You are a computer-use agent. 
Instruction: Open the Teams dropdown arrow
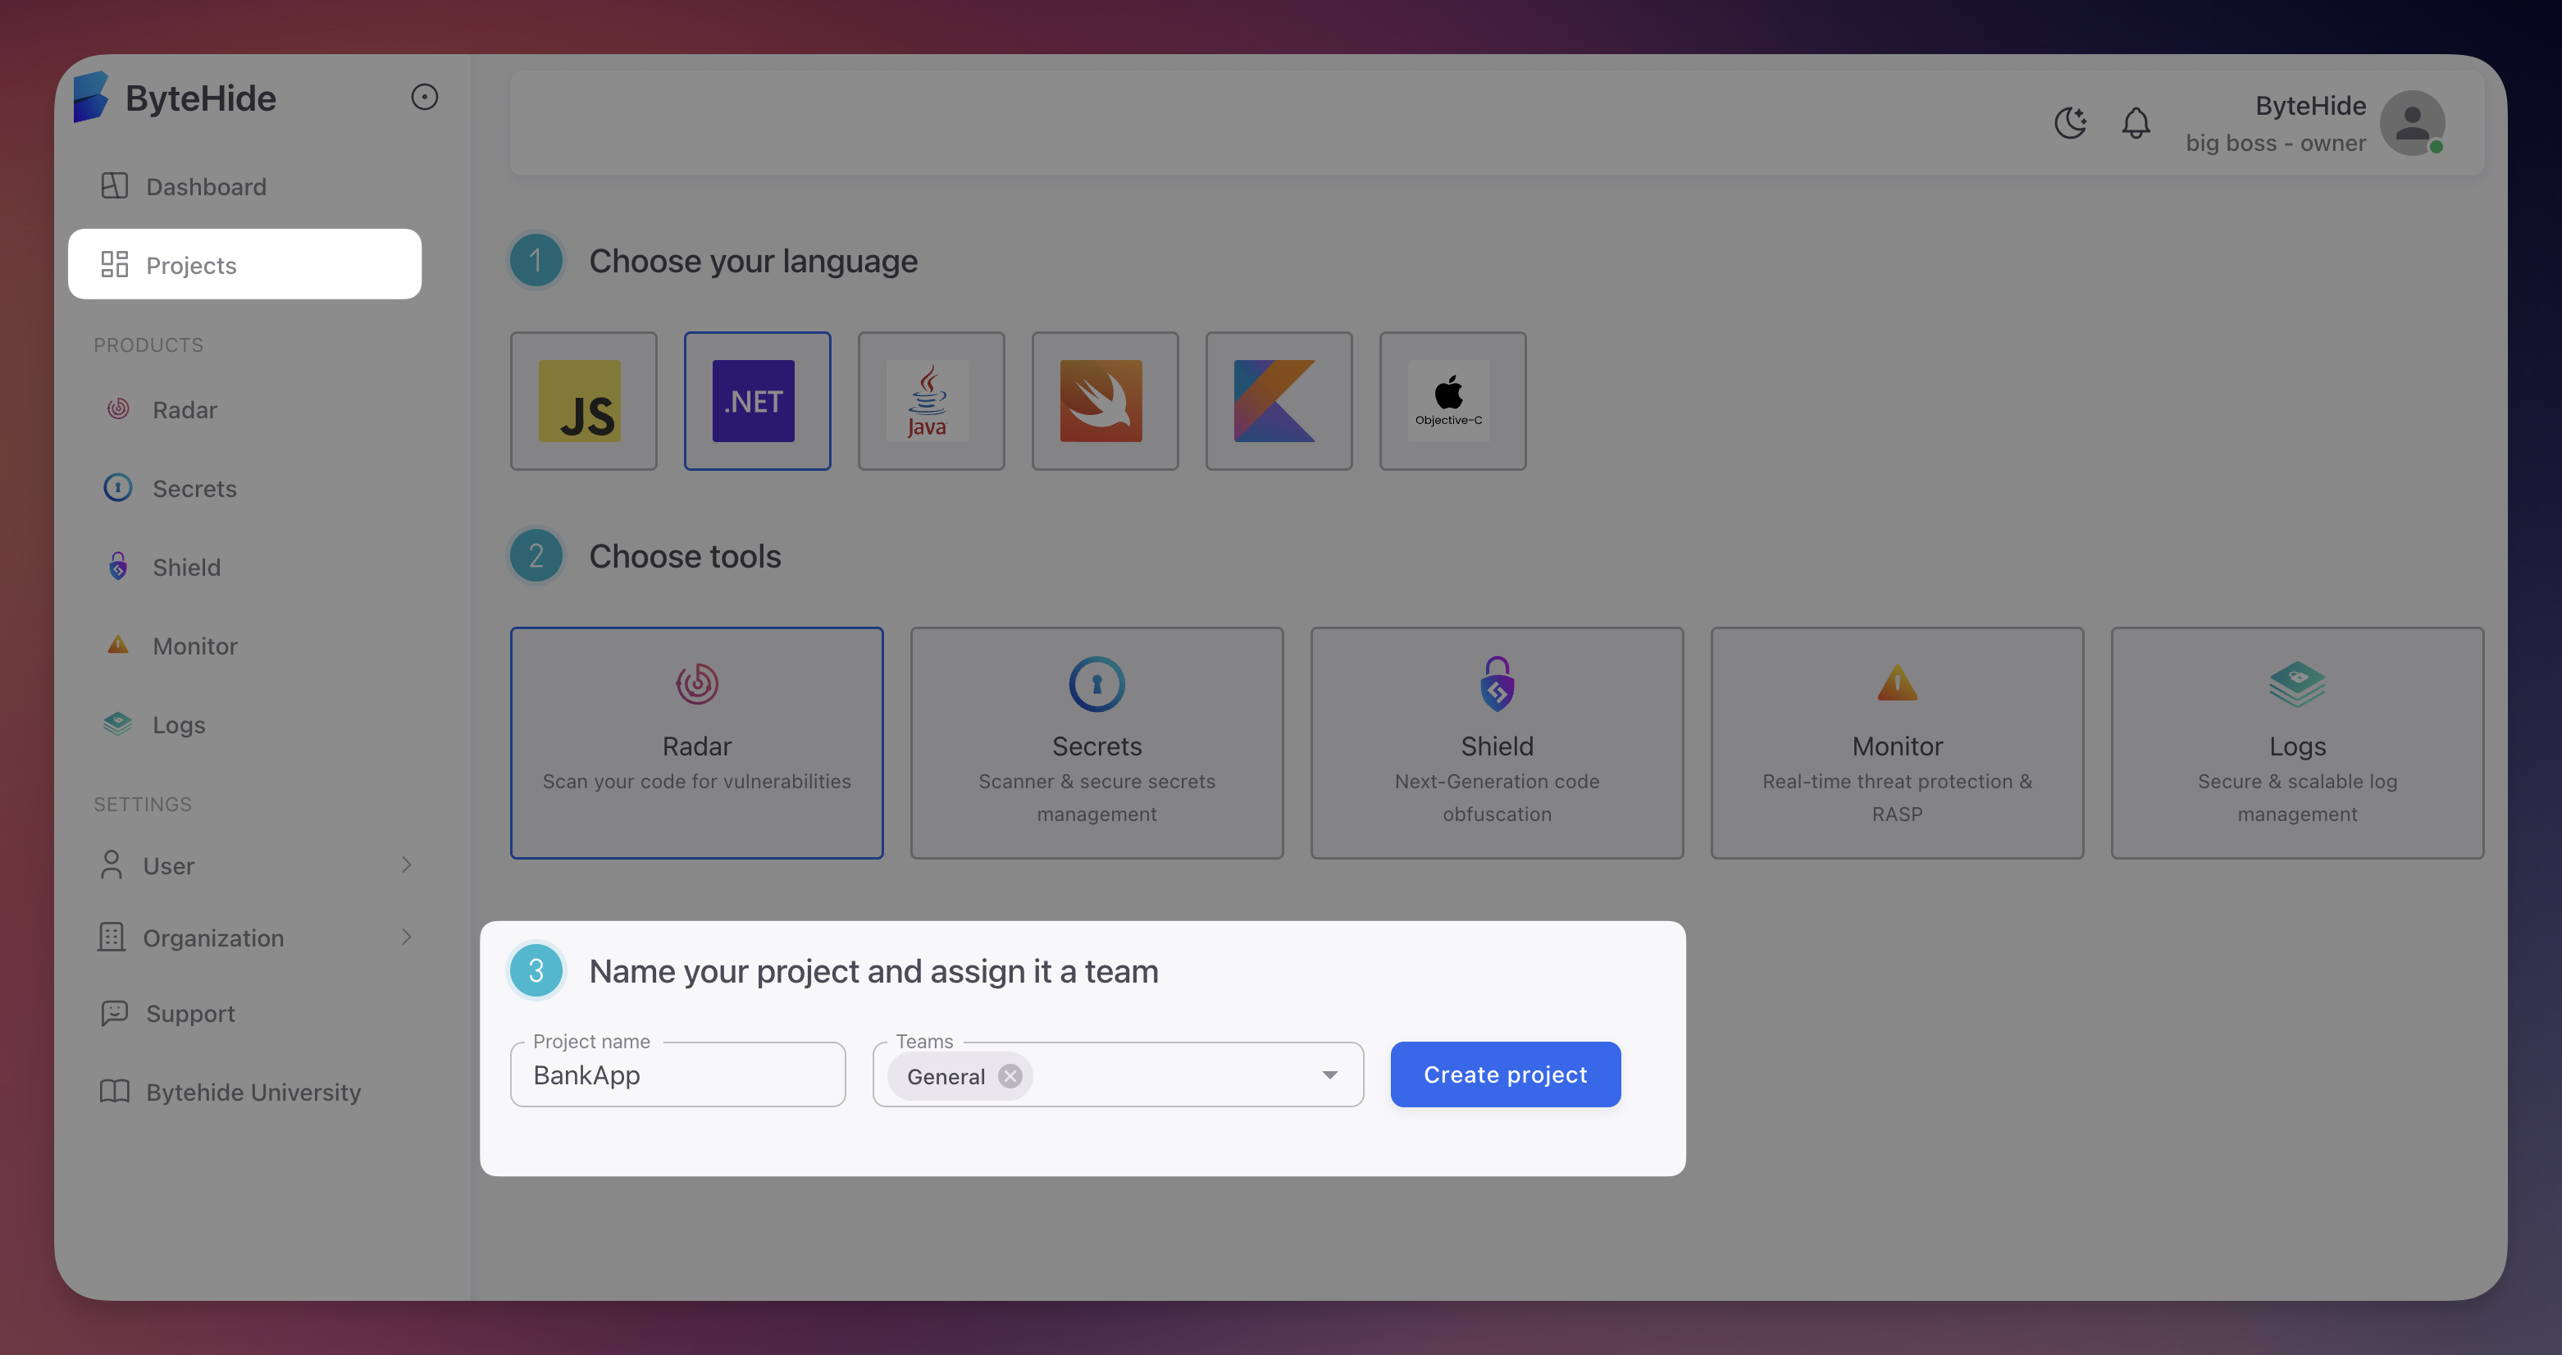pyautogui.click(x=1329, y=1074)
